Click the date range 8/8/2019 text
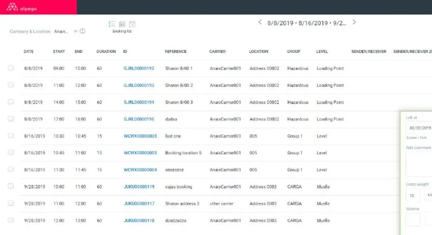The width and height of the screenshot is (432, 235). [280, 23]
